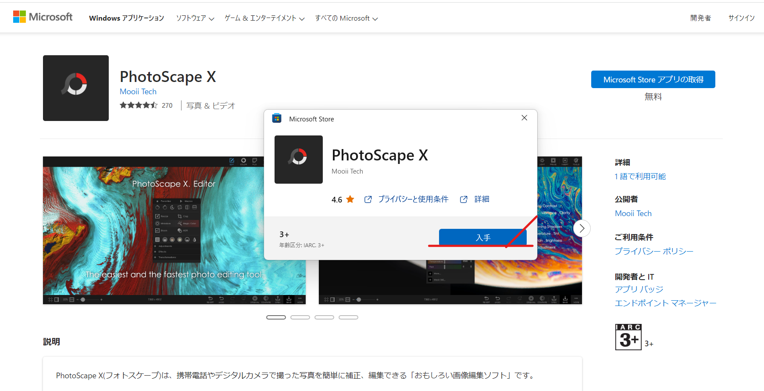Select the fourth carousel page indicator
This screenshot has width=764, height=391.
point(348,317)
